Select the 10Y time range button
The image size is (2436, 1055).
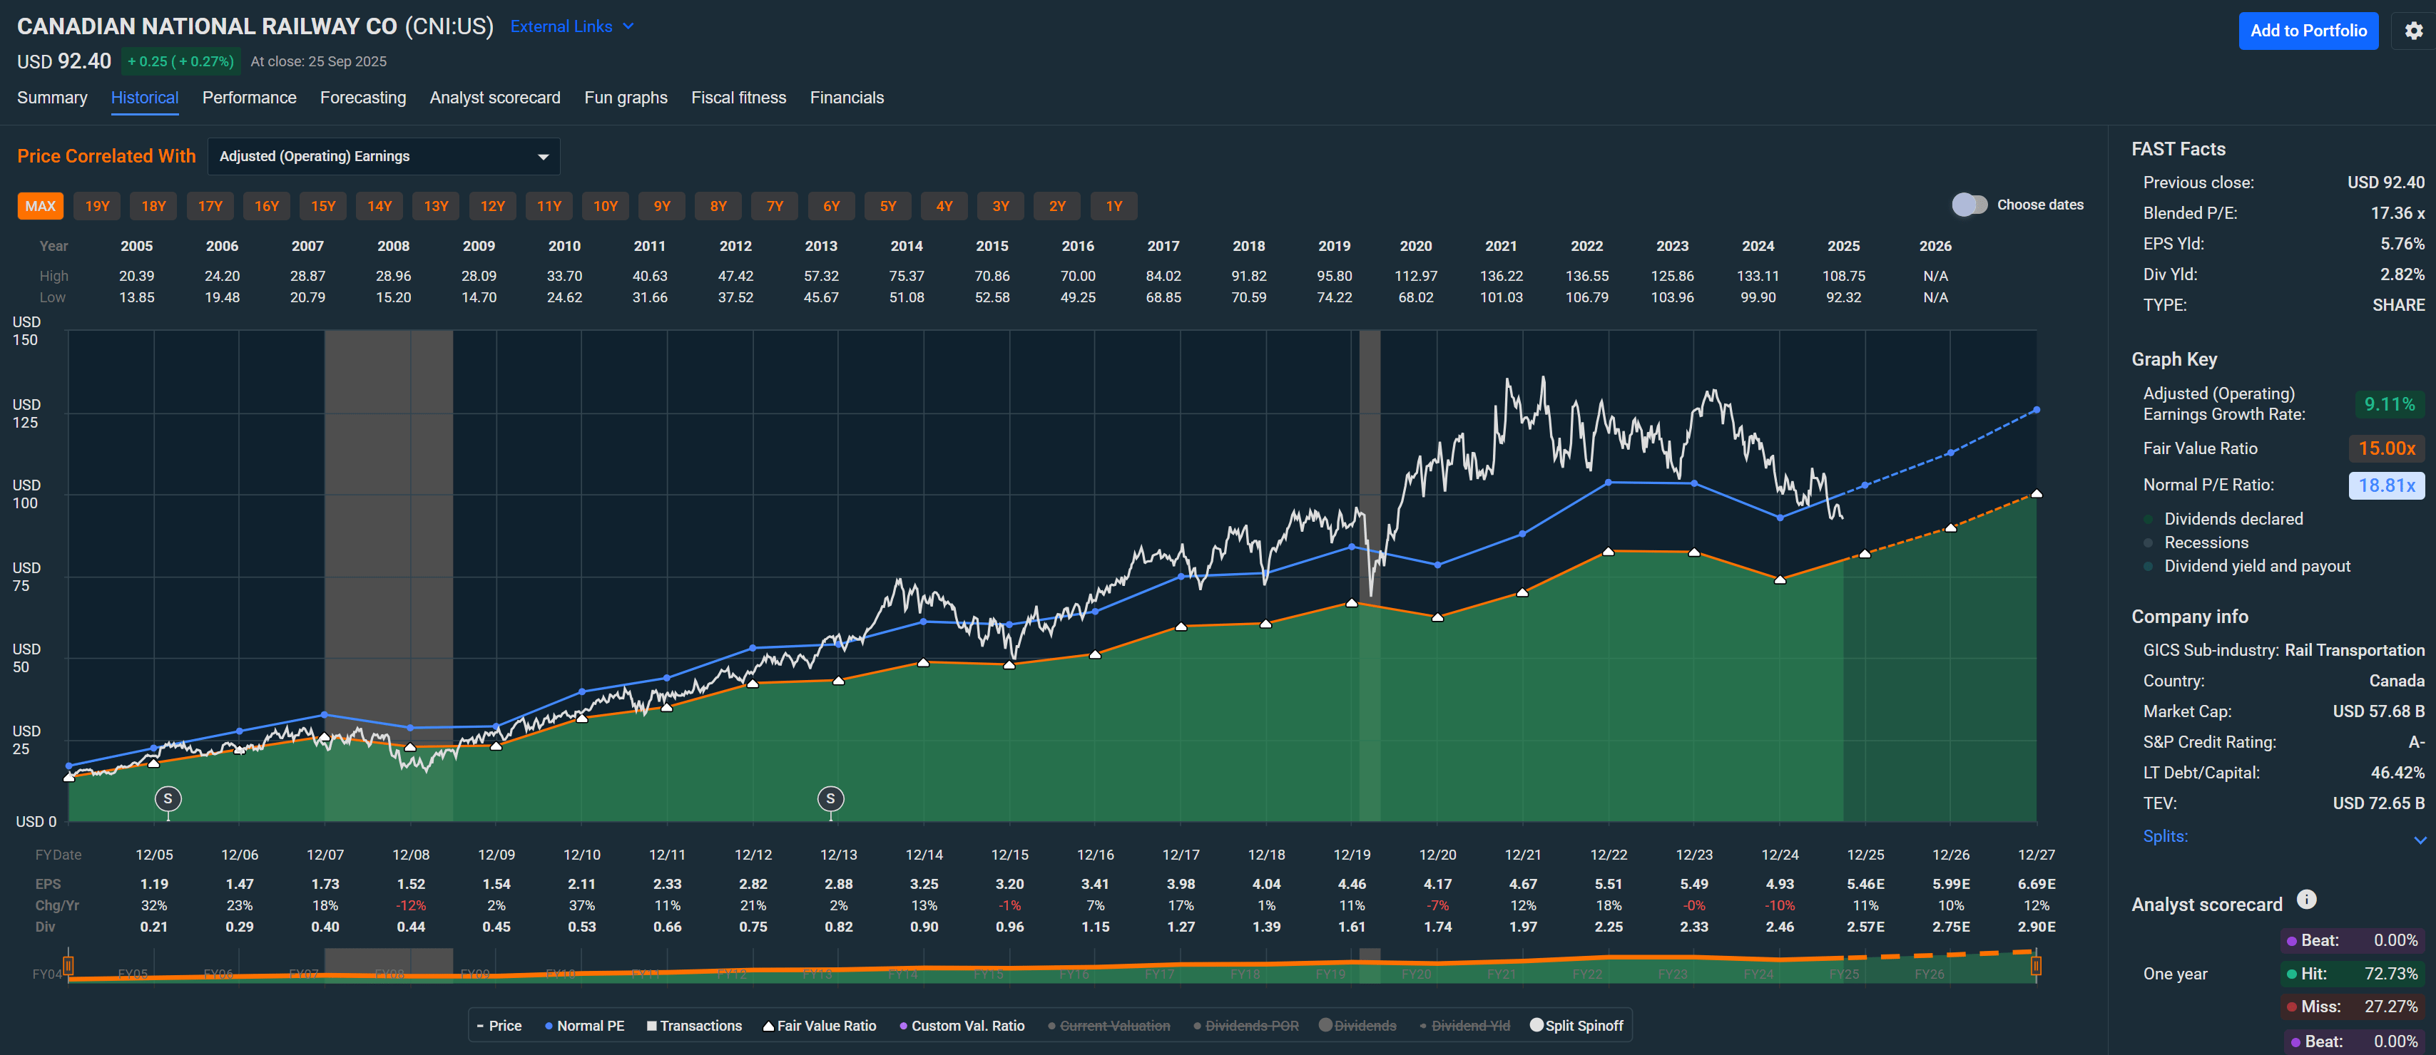pos(605,205)
